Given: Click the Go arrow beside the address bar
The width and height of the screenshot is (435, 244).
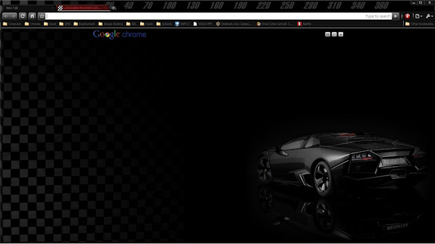Looking at the screenshot, I should [x=396, y=16].
